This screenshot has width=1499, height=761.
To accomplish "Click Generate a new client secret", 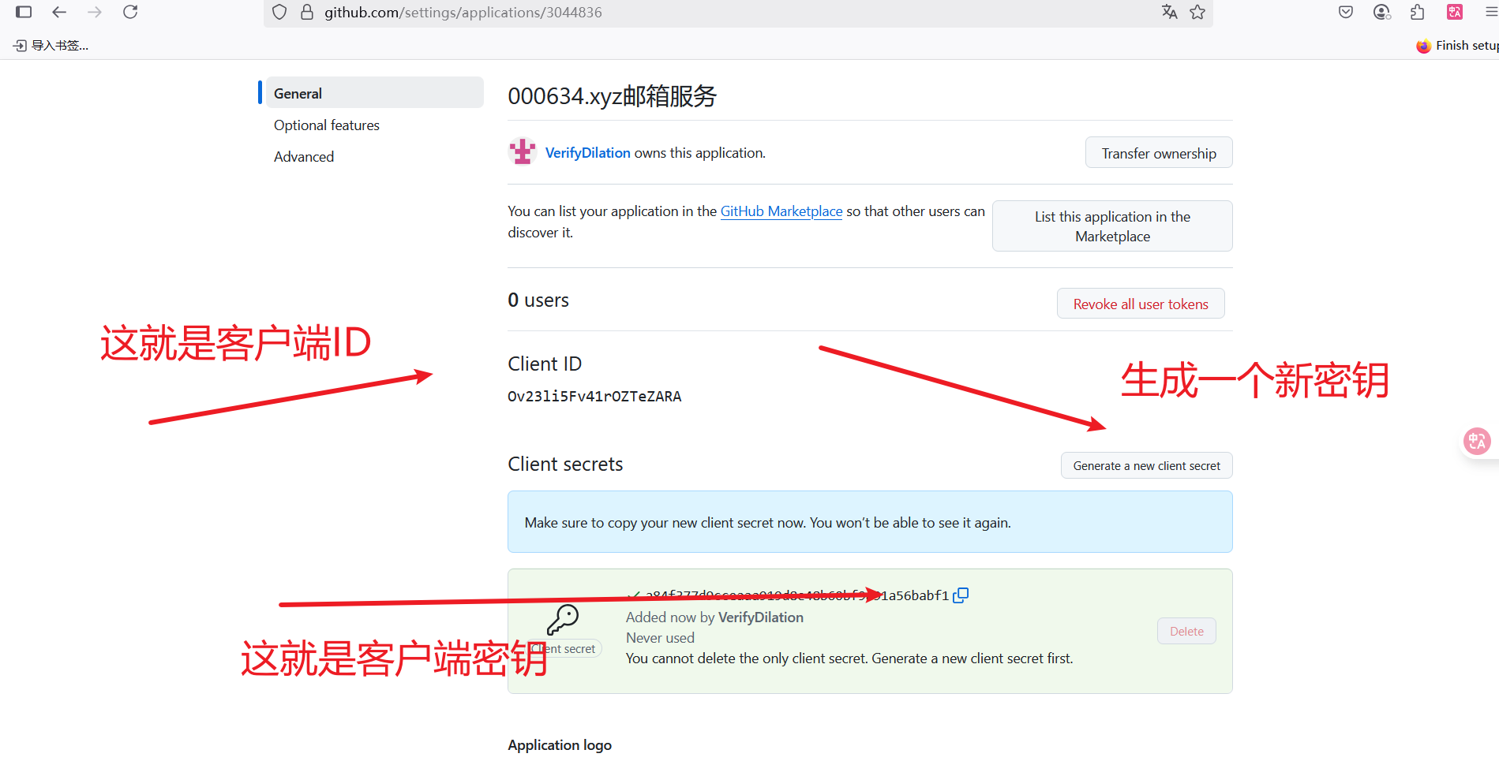I will (x=1146, y=466).
